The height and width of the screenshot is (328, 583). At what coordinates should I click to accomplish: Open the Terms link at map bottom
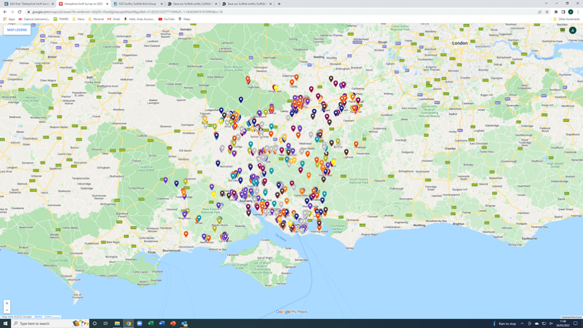[38, 317]
